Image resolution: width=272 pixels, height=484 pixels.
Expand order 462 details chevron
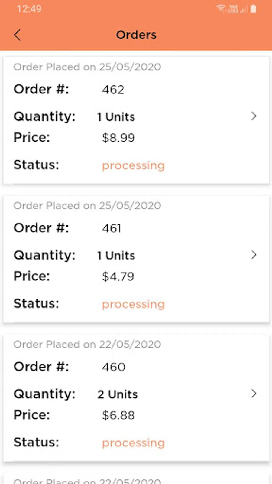pos(254,116)
